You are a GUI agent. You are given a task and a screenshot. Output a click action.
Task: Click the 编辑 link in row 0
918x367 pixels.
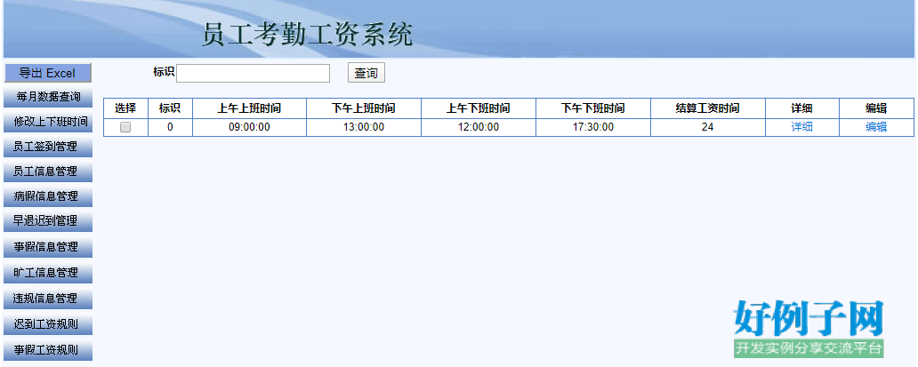click(x=876, y=127)
